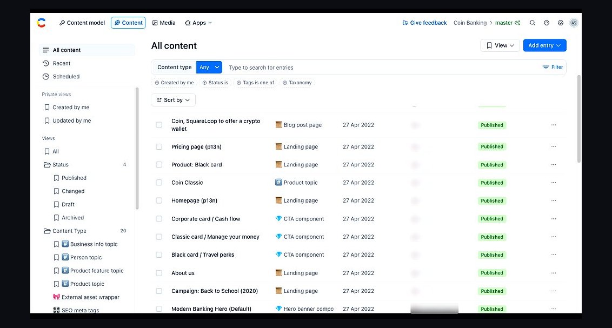This screenshot has height=328, width=612.
Task: Add the Status is filter chip
Action: 215,83
